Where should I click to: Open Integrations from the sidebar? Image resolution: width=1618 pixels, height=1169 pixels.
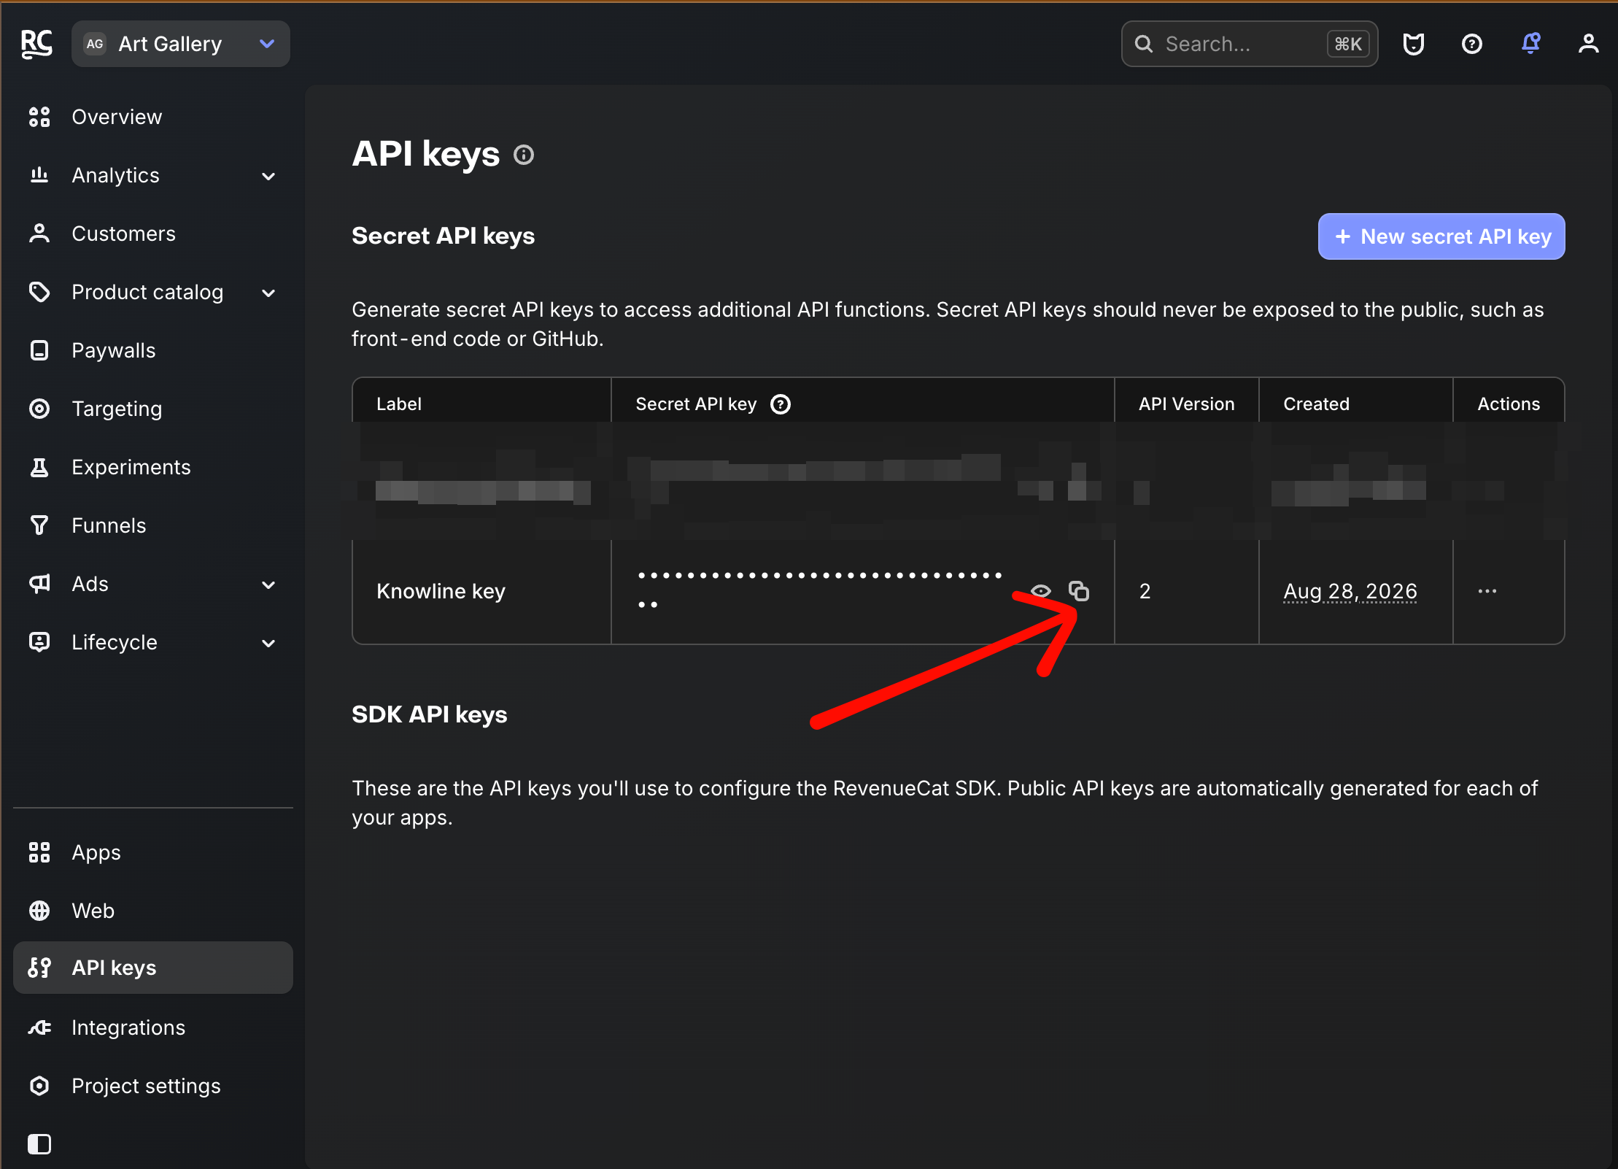153,1027
